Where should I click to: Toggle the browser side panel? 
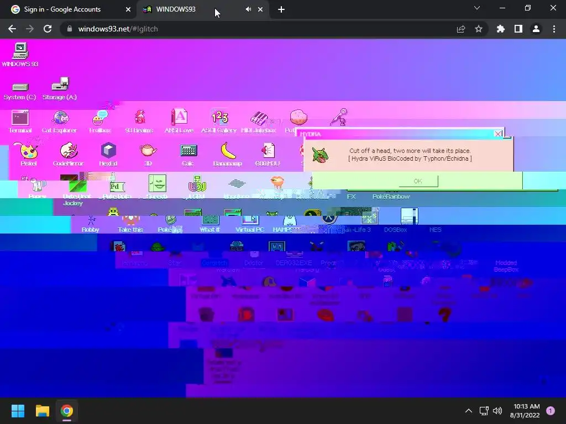(x=518, y=29)
